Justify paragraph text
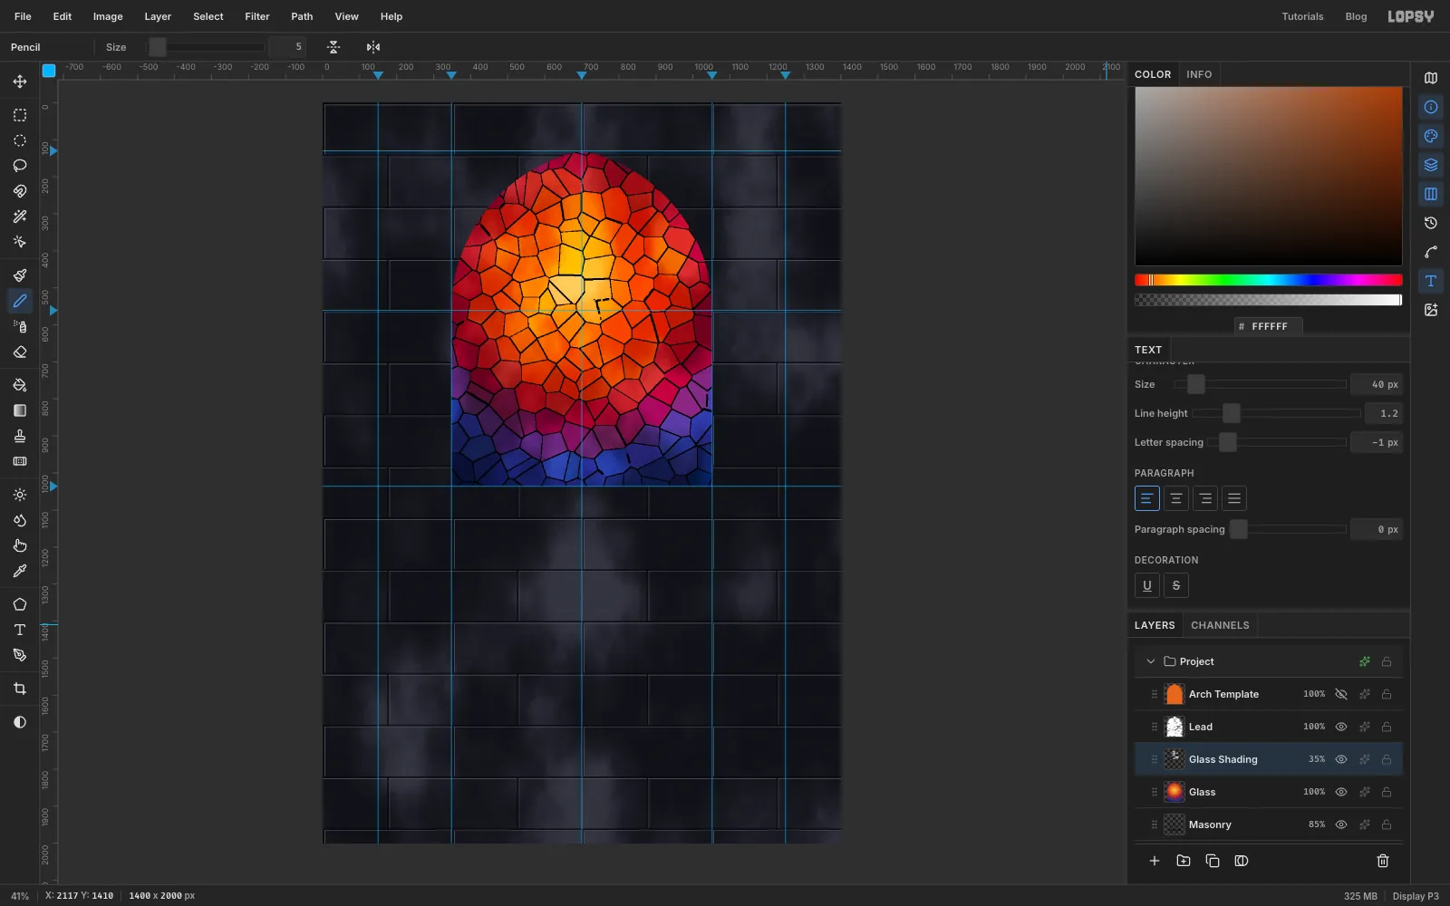This screenshot has height=906, width=1450. tap(1234, 498)
